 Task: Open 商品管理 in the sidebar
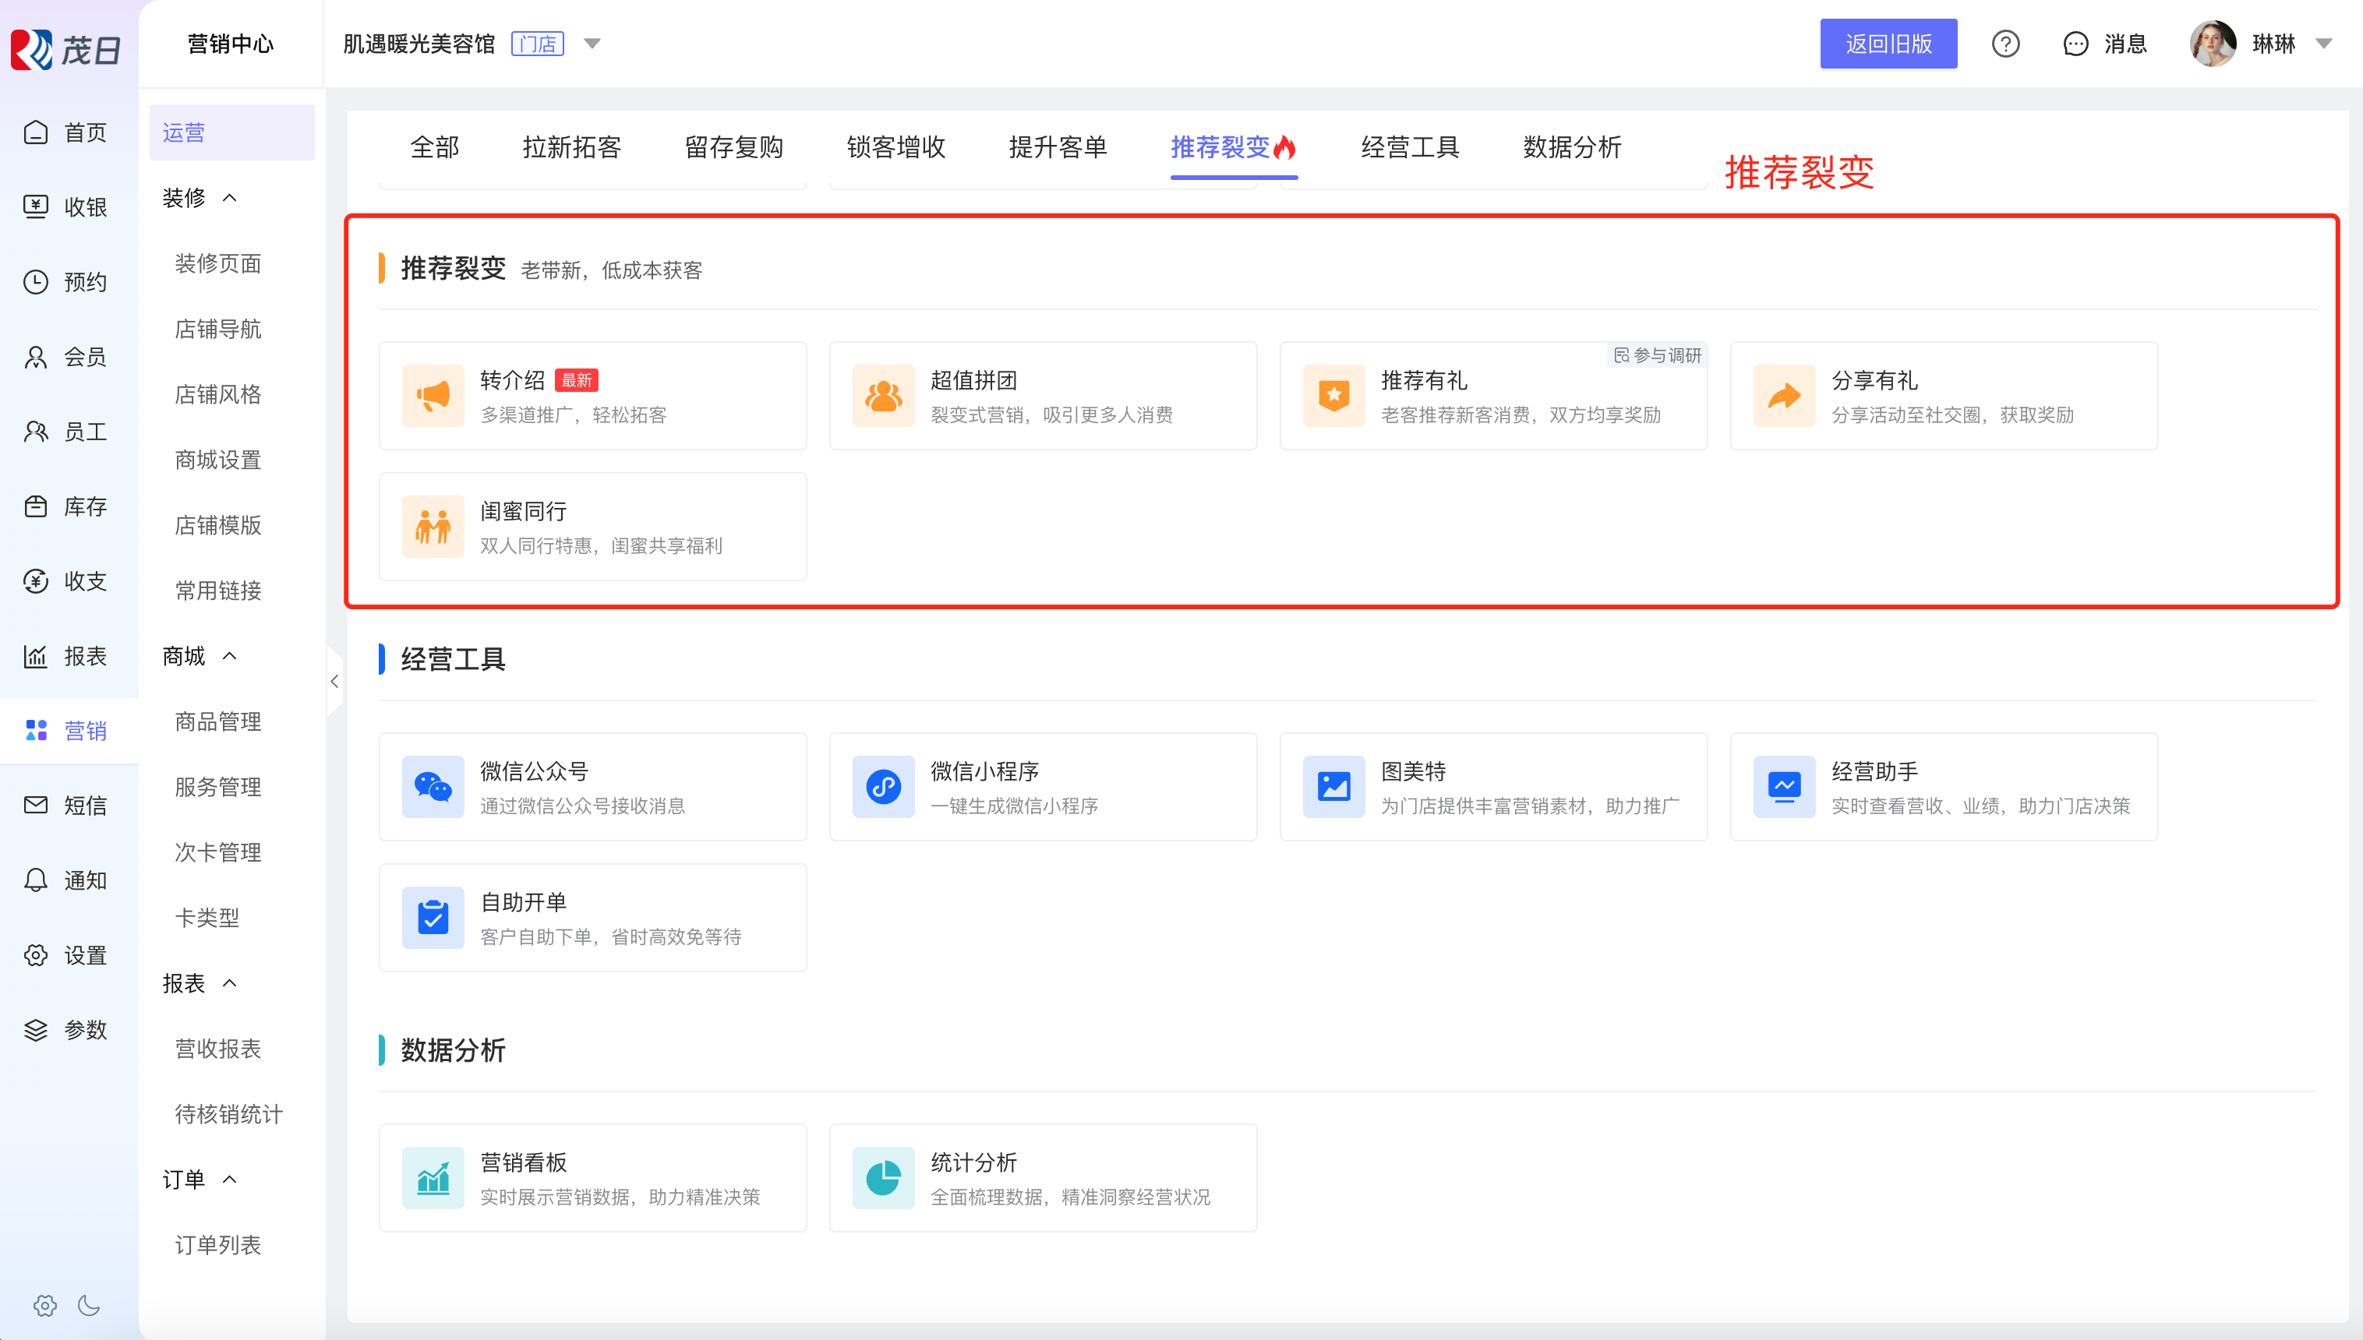(218, 721)
